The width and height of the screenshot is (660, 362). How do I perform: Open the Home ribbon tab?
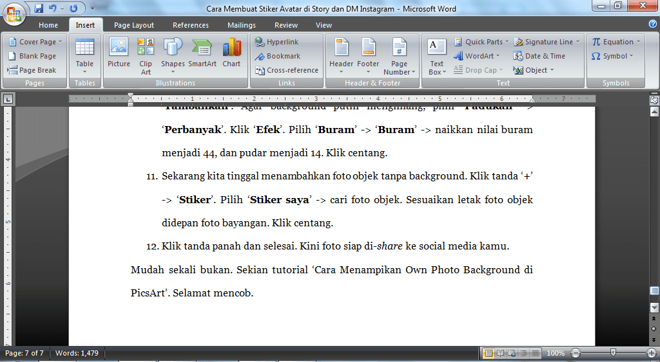[48, 25]
